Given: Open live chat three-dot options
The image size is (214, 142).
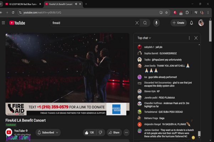Looking at the screenshot, I should 189,38.
